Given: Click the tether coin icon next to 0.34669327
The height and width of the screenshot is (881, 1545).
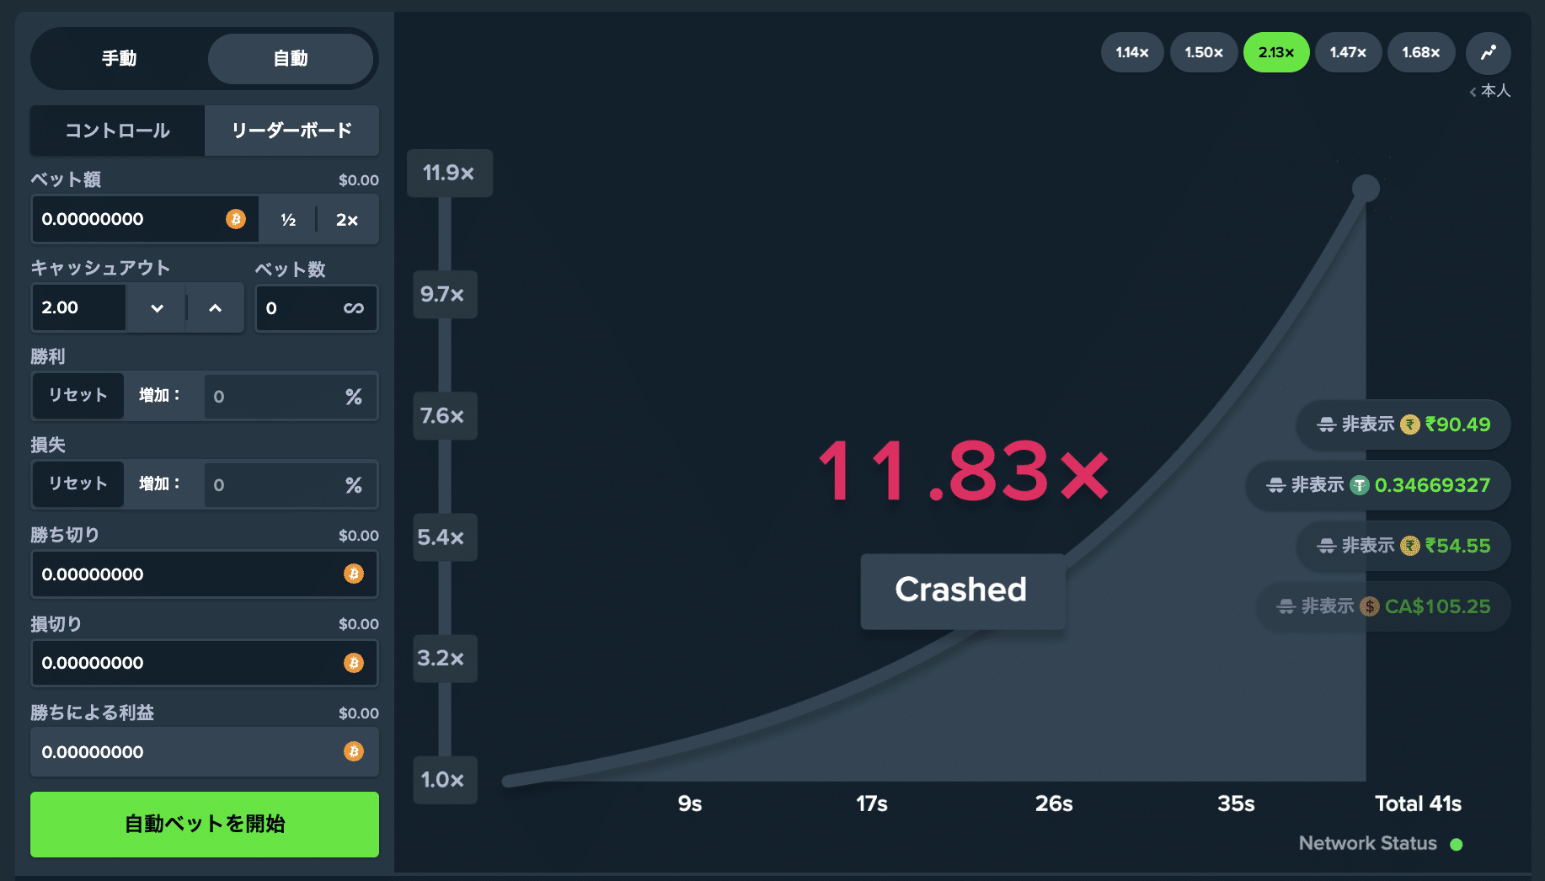Looking at the screenshot, I should coord(1360,485).
